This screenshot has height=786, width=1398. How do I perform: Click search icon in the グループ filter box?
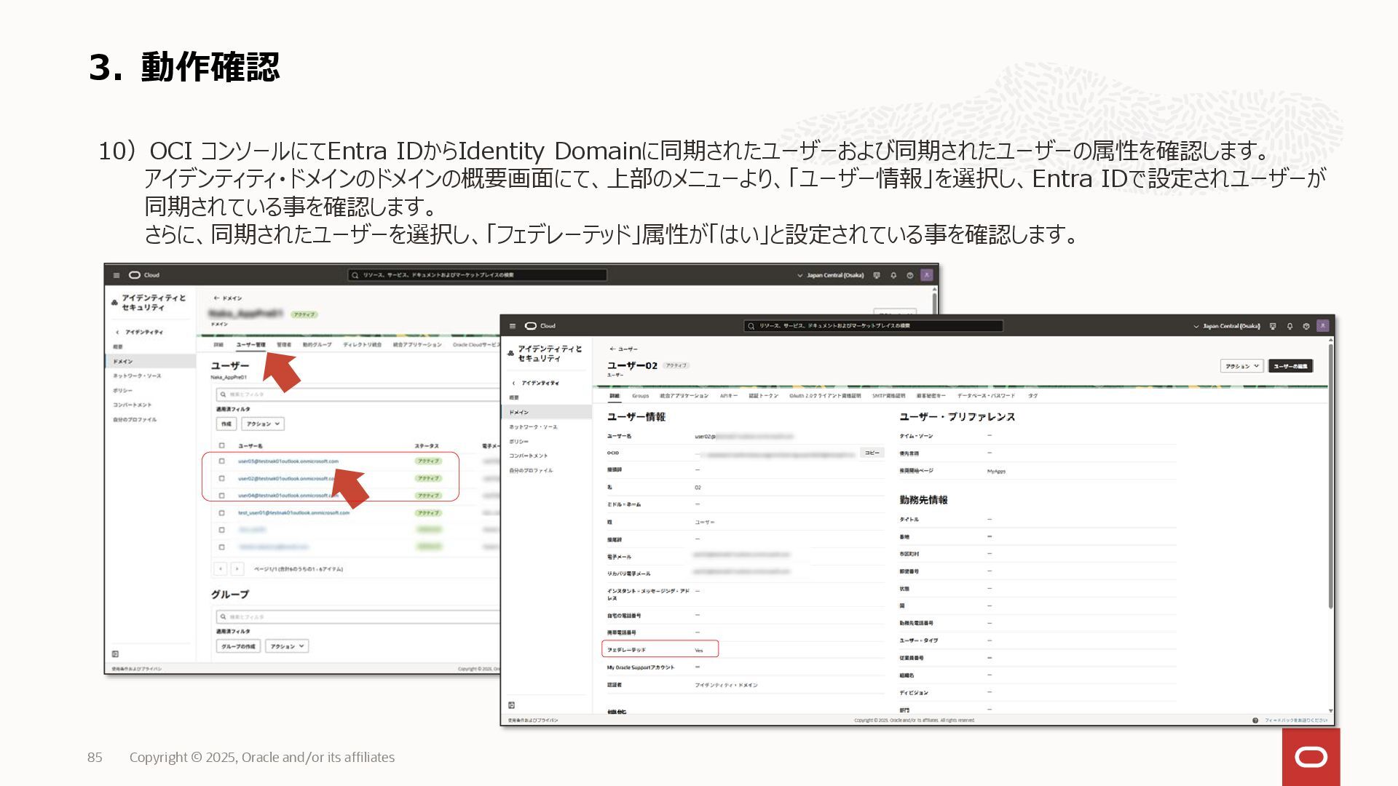224,617
